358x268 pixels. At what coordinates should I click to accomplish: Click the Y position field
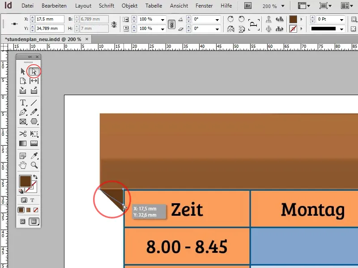click(x=50, y=29)
